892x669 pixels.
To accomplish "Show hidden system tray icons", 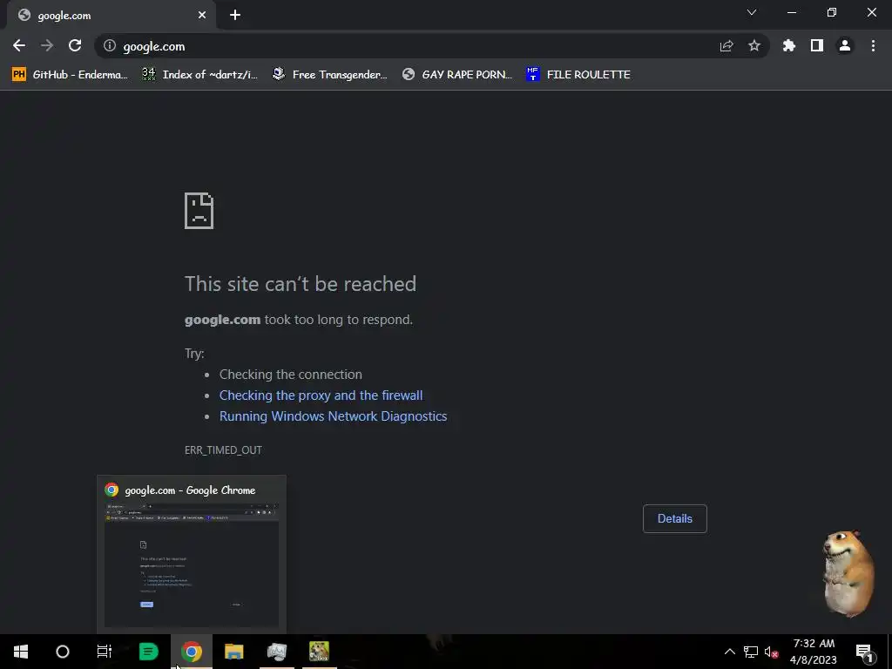I will (729, 652).
